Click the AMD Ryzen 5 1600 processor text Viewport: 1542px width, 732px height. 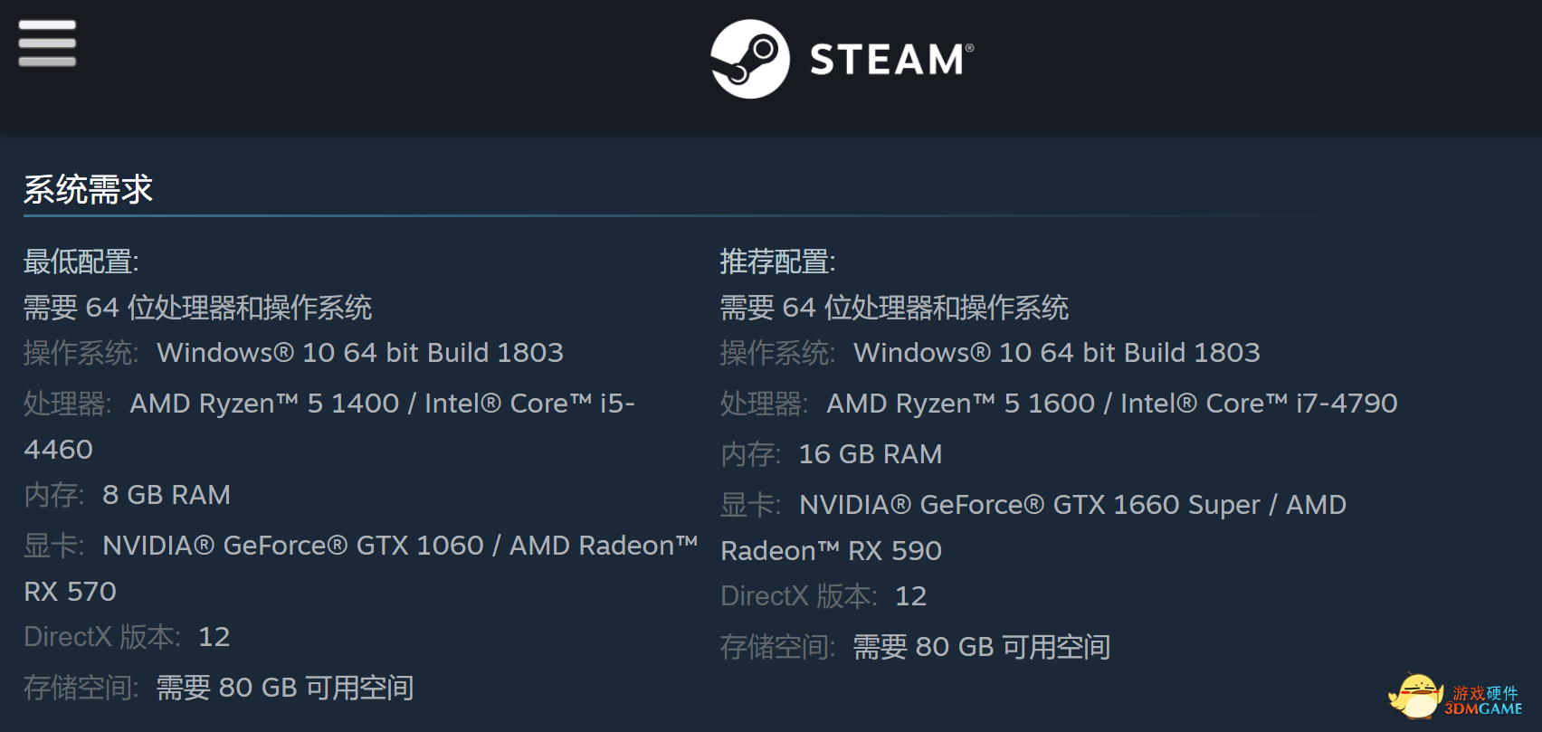[x=961, y=403]
